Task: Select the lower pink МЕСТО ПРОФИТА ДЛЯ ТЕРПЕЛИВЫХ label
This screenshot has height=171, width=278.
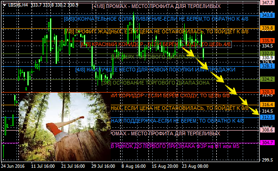Action: tap(165, 133)
